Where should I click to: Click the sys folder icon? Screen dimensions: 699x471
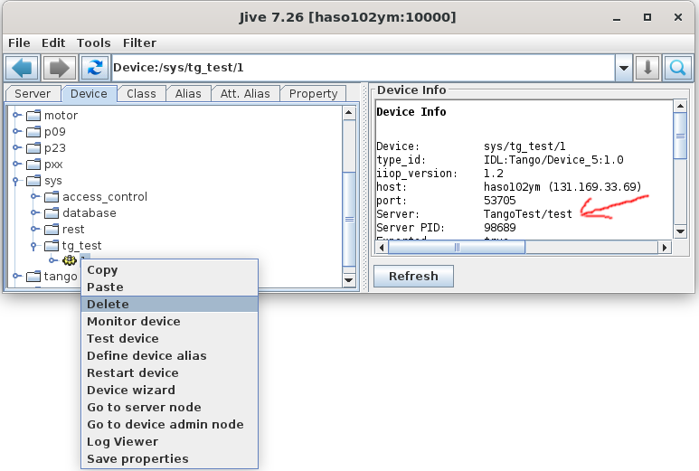(x=33, y=181)
